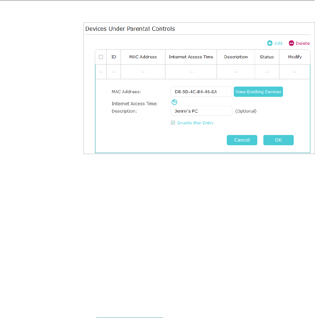Focus the Description field containing Jenny's PC
The width and height of the screenshot is (315, 318).
coord(201,111)
